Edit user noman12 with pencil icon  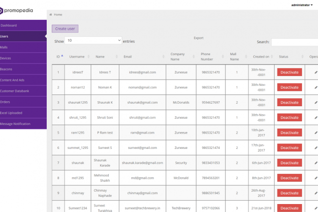click(316, 87)
